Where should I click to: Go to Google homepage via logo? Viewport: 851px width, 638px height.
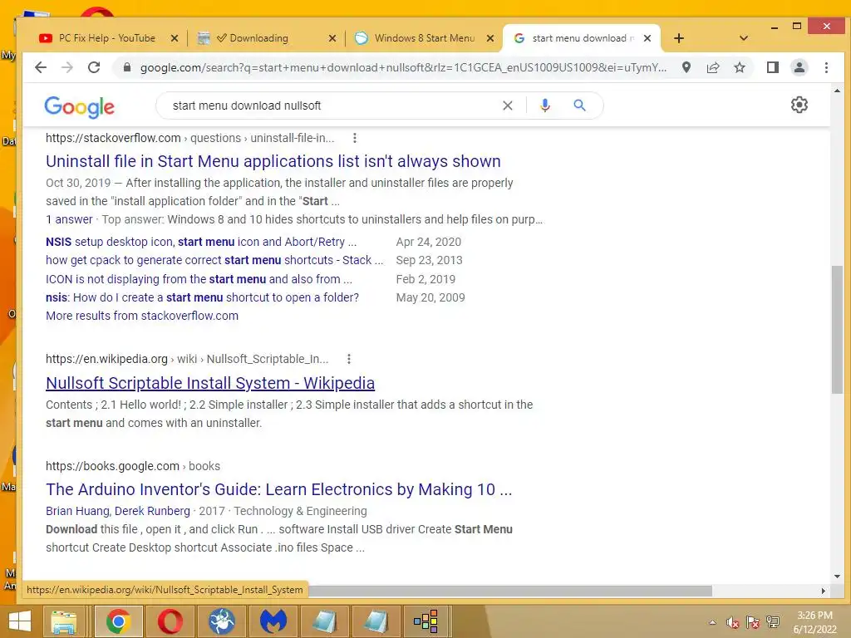(x=79, y=107)
